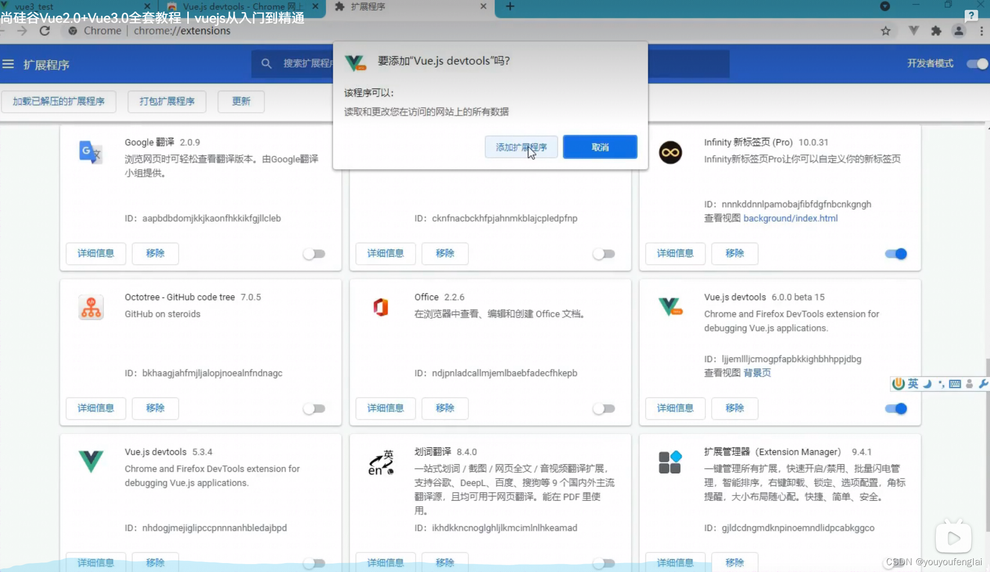Click the extension search field
This screenshot has height=572, width=990.
coord(491,64)
